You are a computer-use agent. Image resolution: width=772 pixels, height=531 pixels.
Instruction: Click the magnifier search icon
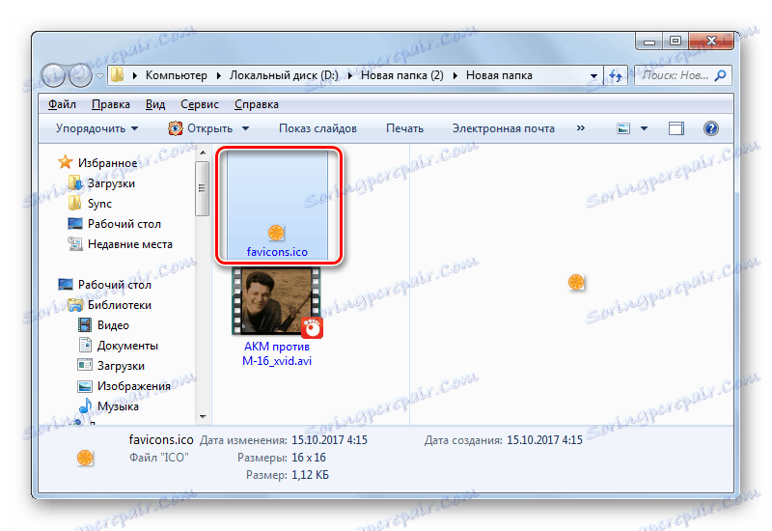[720, 75]
